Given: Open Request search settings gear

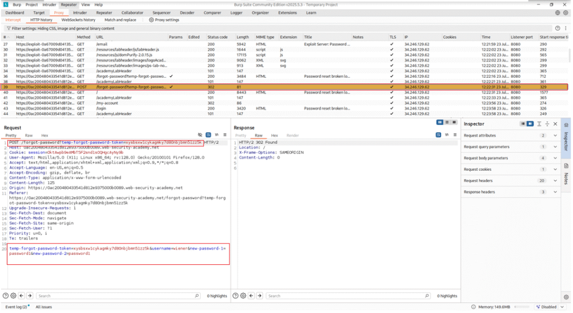Looking at the screenshot, I should coord(13,296).
